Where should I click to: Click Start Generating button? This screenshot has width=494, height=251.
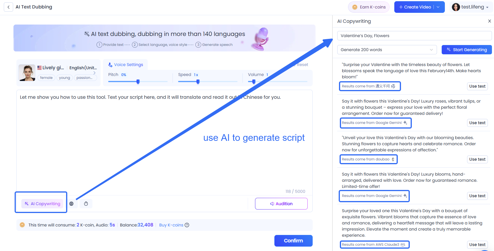pyautogui.click(x=467, y=50)
